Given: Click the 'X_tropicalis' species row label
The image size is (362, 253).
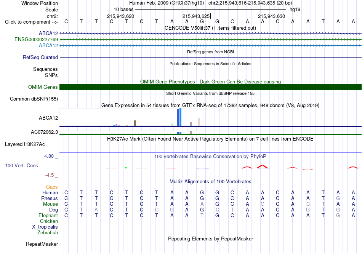Looking at the screenshot, I should tap(45, 227).
